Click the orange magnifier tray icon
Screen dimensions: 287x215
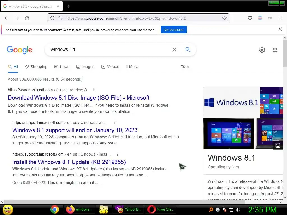pyautogui.click(x=211, y=209)
